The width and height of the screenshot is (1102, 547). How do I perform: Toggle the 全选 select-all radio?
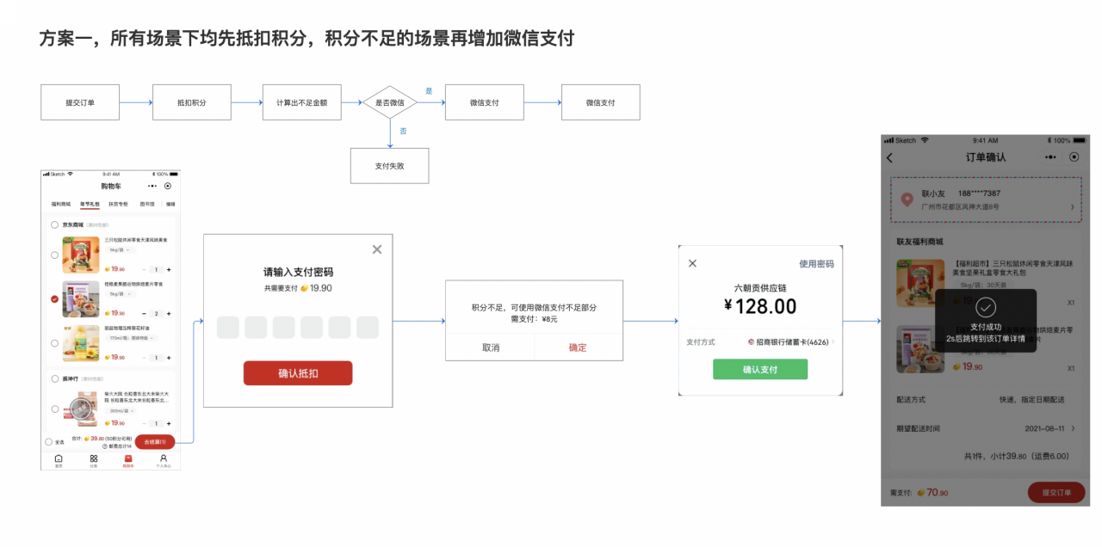click(48, 442)
